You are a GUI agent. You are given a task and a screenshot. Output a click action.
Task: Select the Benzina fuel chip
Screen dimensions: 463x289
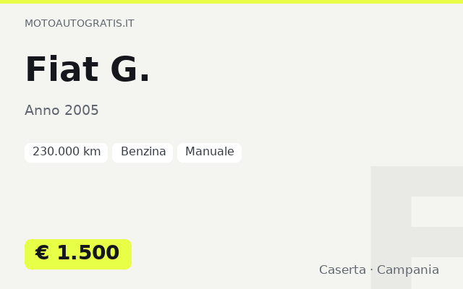(x=143, y=152)
